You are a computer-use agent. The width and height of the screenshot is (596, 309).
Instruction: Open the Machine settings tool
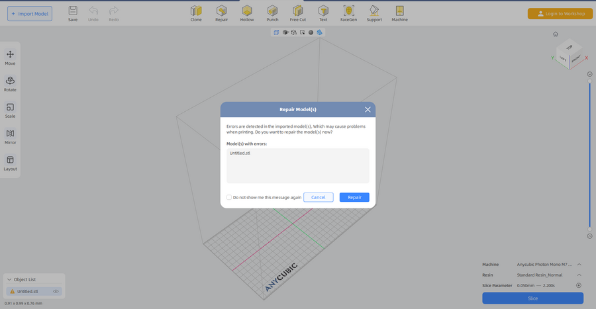pos(400,14)
